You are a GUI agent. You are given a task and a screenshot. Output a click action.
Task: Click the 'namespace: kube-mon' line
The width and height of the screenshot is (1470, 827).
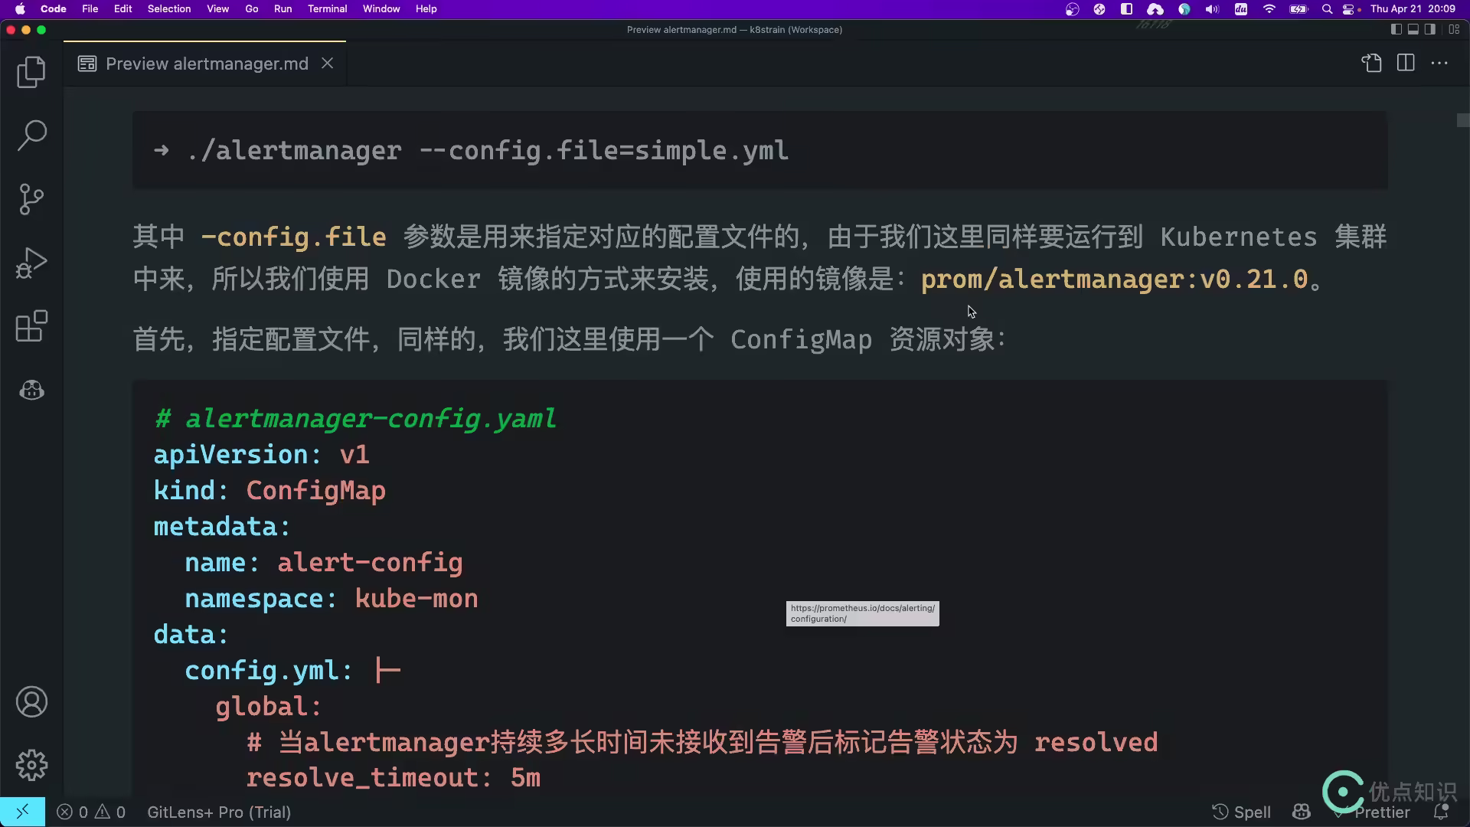(x=332, y=599)
